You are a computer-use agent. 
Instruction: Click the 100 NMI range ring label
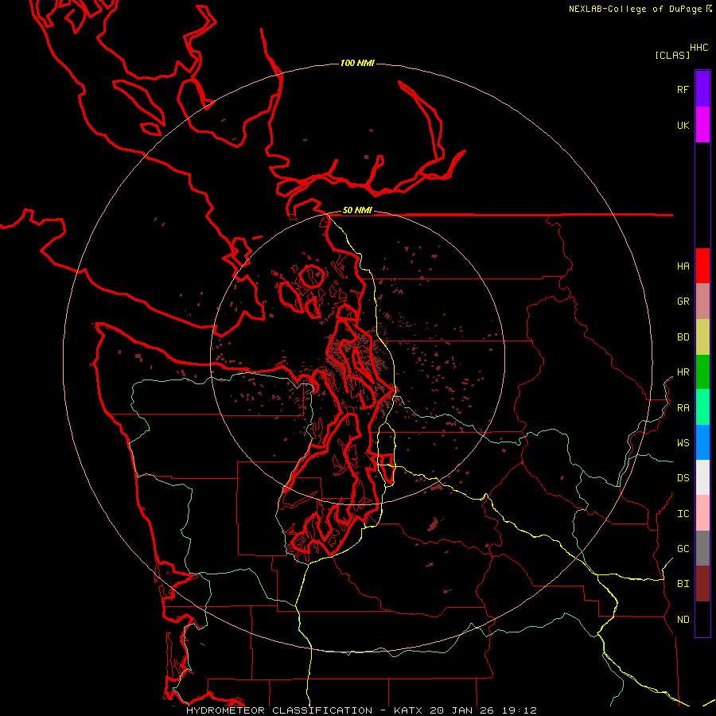pos(357,63)
